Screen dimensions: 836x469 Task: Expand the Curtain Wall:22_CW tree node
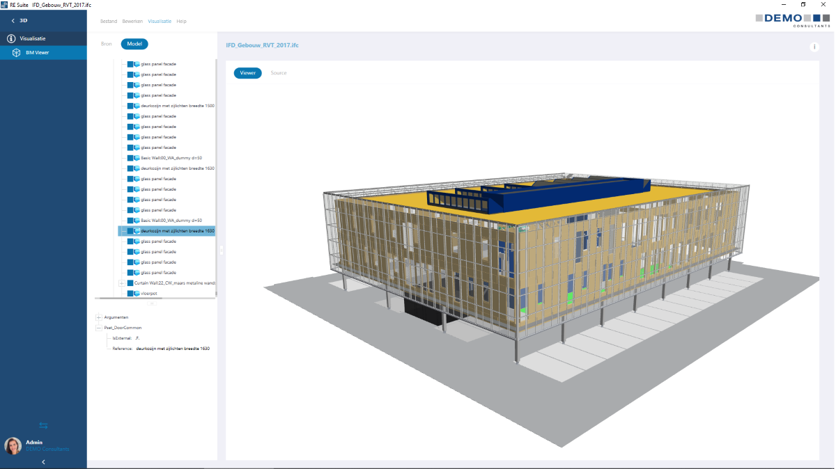pos(122,283)
